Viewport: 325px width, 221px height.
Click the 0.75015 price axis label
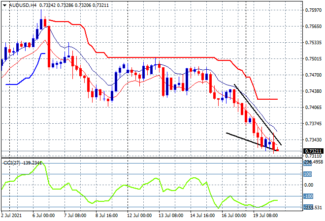(314, 59)
